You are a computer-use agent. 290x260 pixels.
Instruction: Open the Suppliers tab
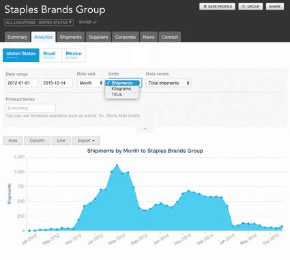pos(98,37)
